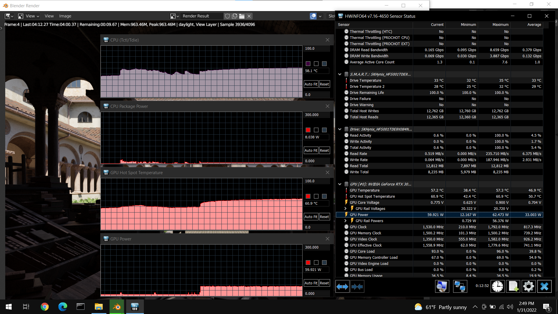Toggle first checkbox in CPU (Tctl/Tdie) graph

(x=316, y=64)
